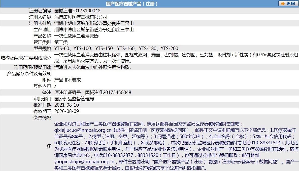This screenshot has width=299, height=171.
Task: Select the header title 国产医疗器械产品（注册）
Action: click(x=132, y=4)
